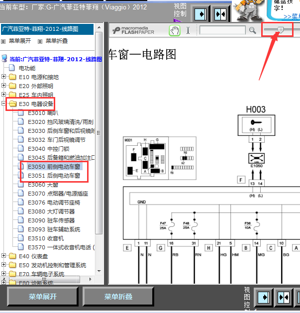Click the H003 ignition key component
The height and width of the screenshot is (313, 300).
coord(256,125)
